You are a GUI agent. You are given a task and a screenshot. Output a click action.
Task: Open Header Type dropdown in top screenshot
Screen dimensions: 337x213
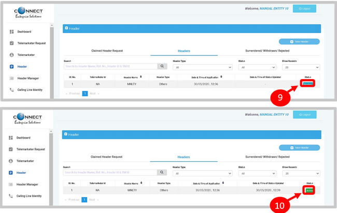click(203, 67)
